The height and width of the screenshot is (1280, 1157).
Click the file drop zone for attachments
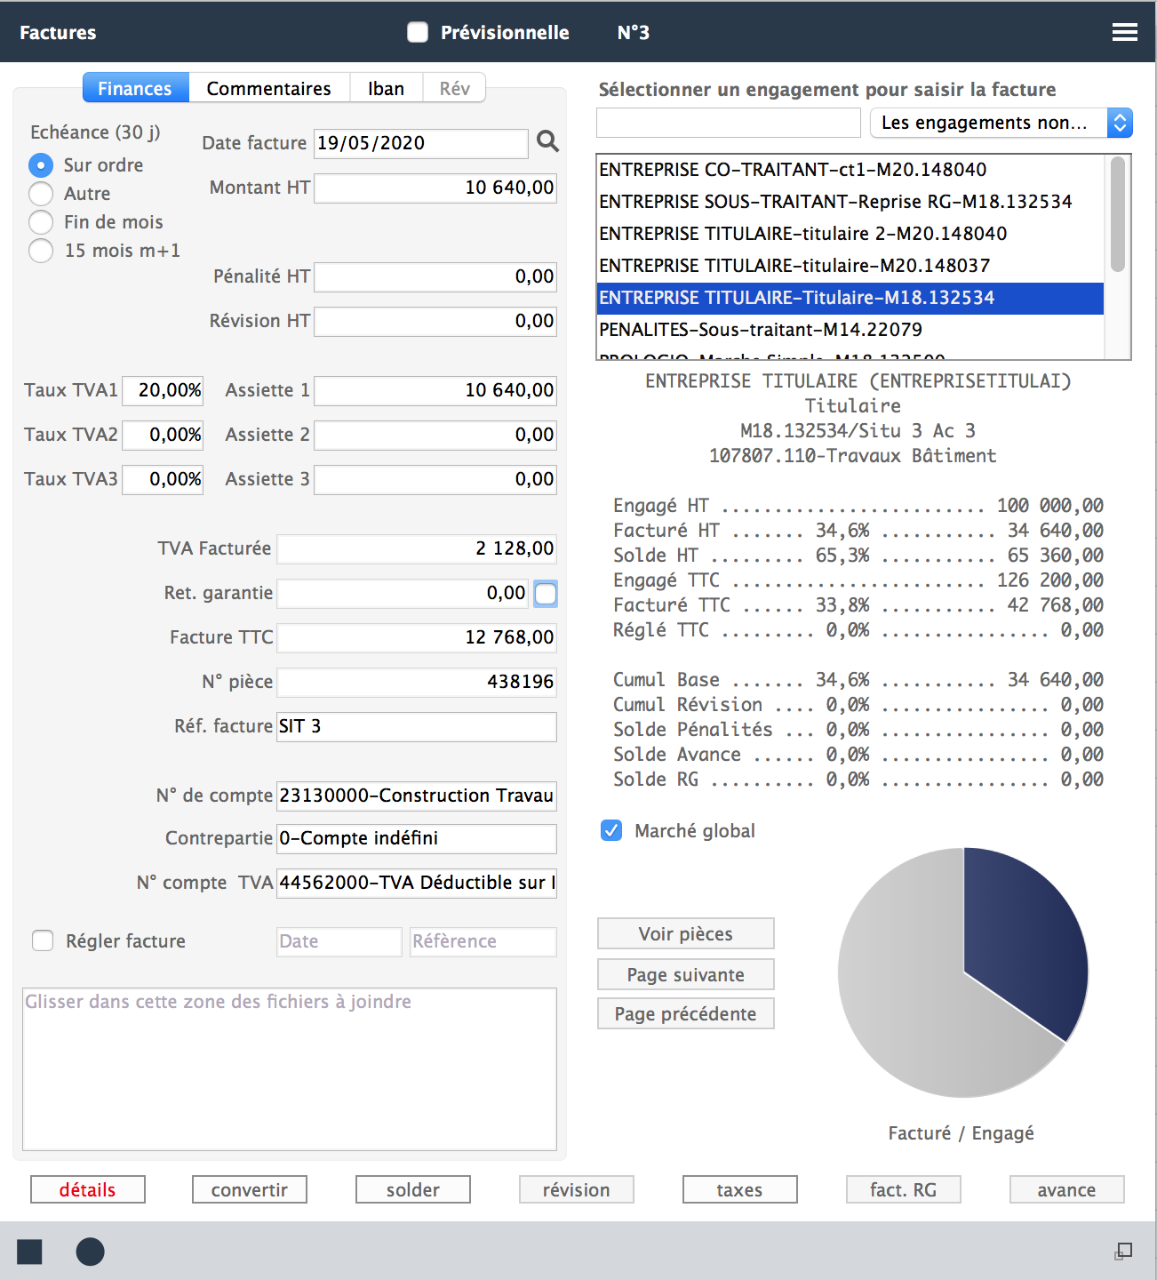pyautogui.click(x=290, y=1069)
